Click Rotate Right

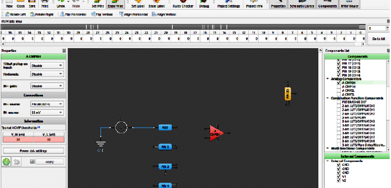click(x=42, y=14)
